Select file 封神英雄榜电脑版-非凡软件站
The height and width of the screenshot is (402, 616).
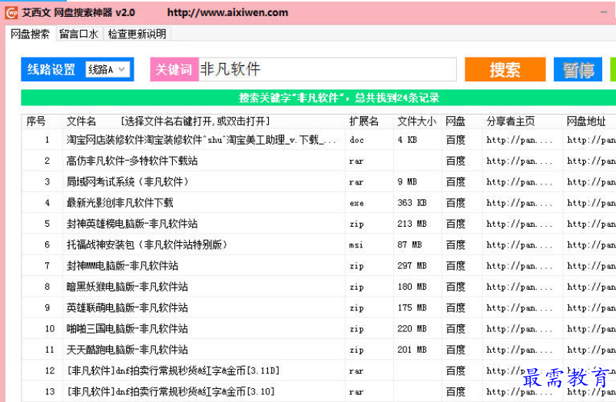click(x=132, y=224)
